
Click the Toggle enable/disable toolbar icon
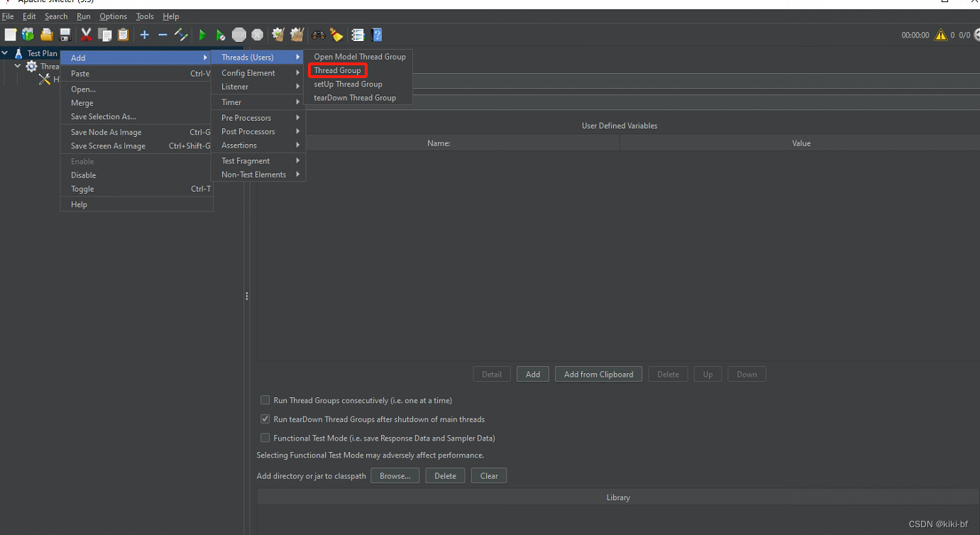click(181, 35)
